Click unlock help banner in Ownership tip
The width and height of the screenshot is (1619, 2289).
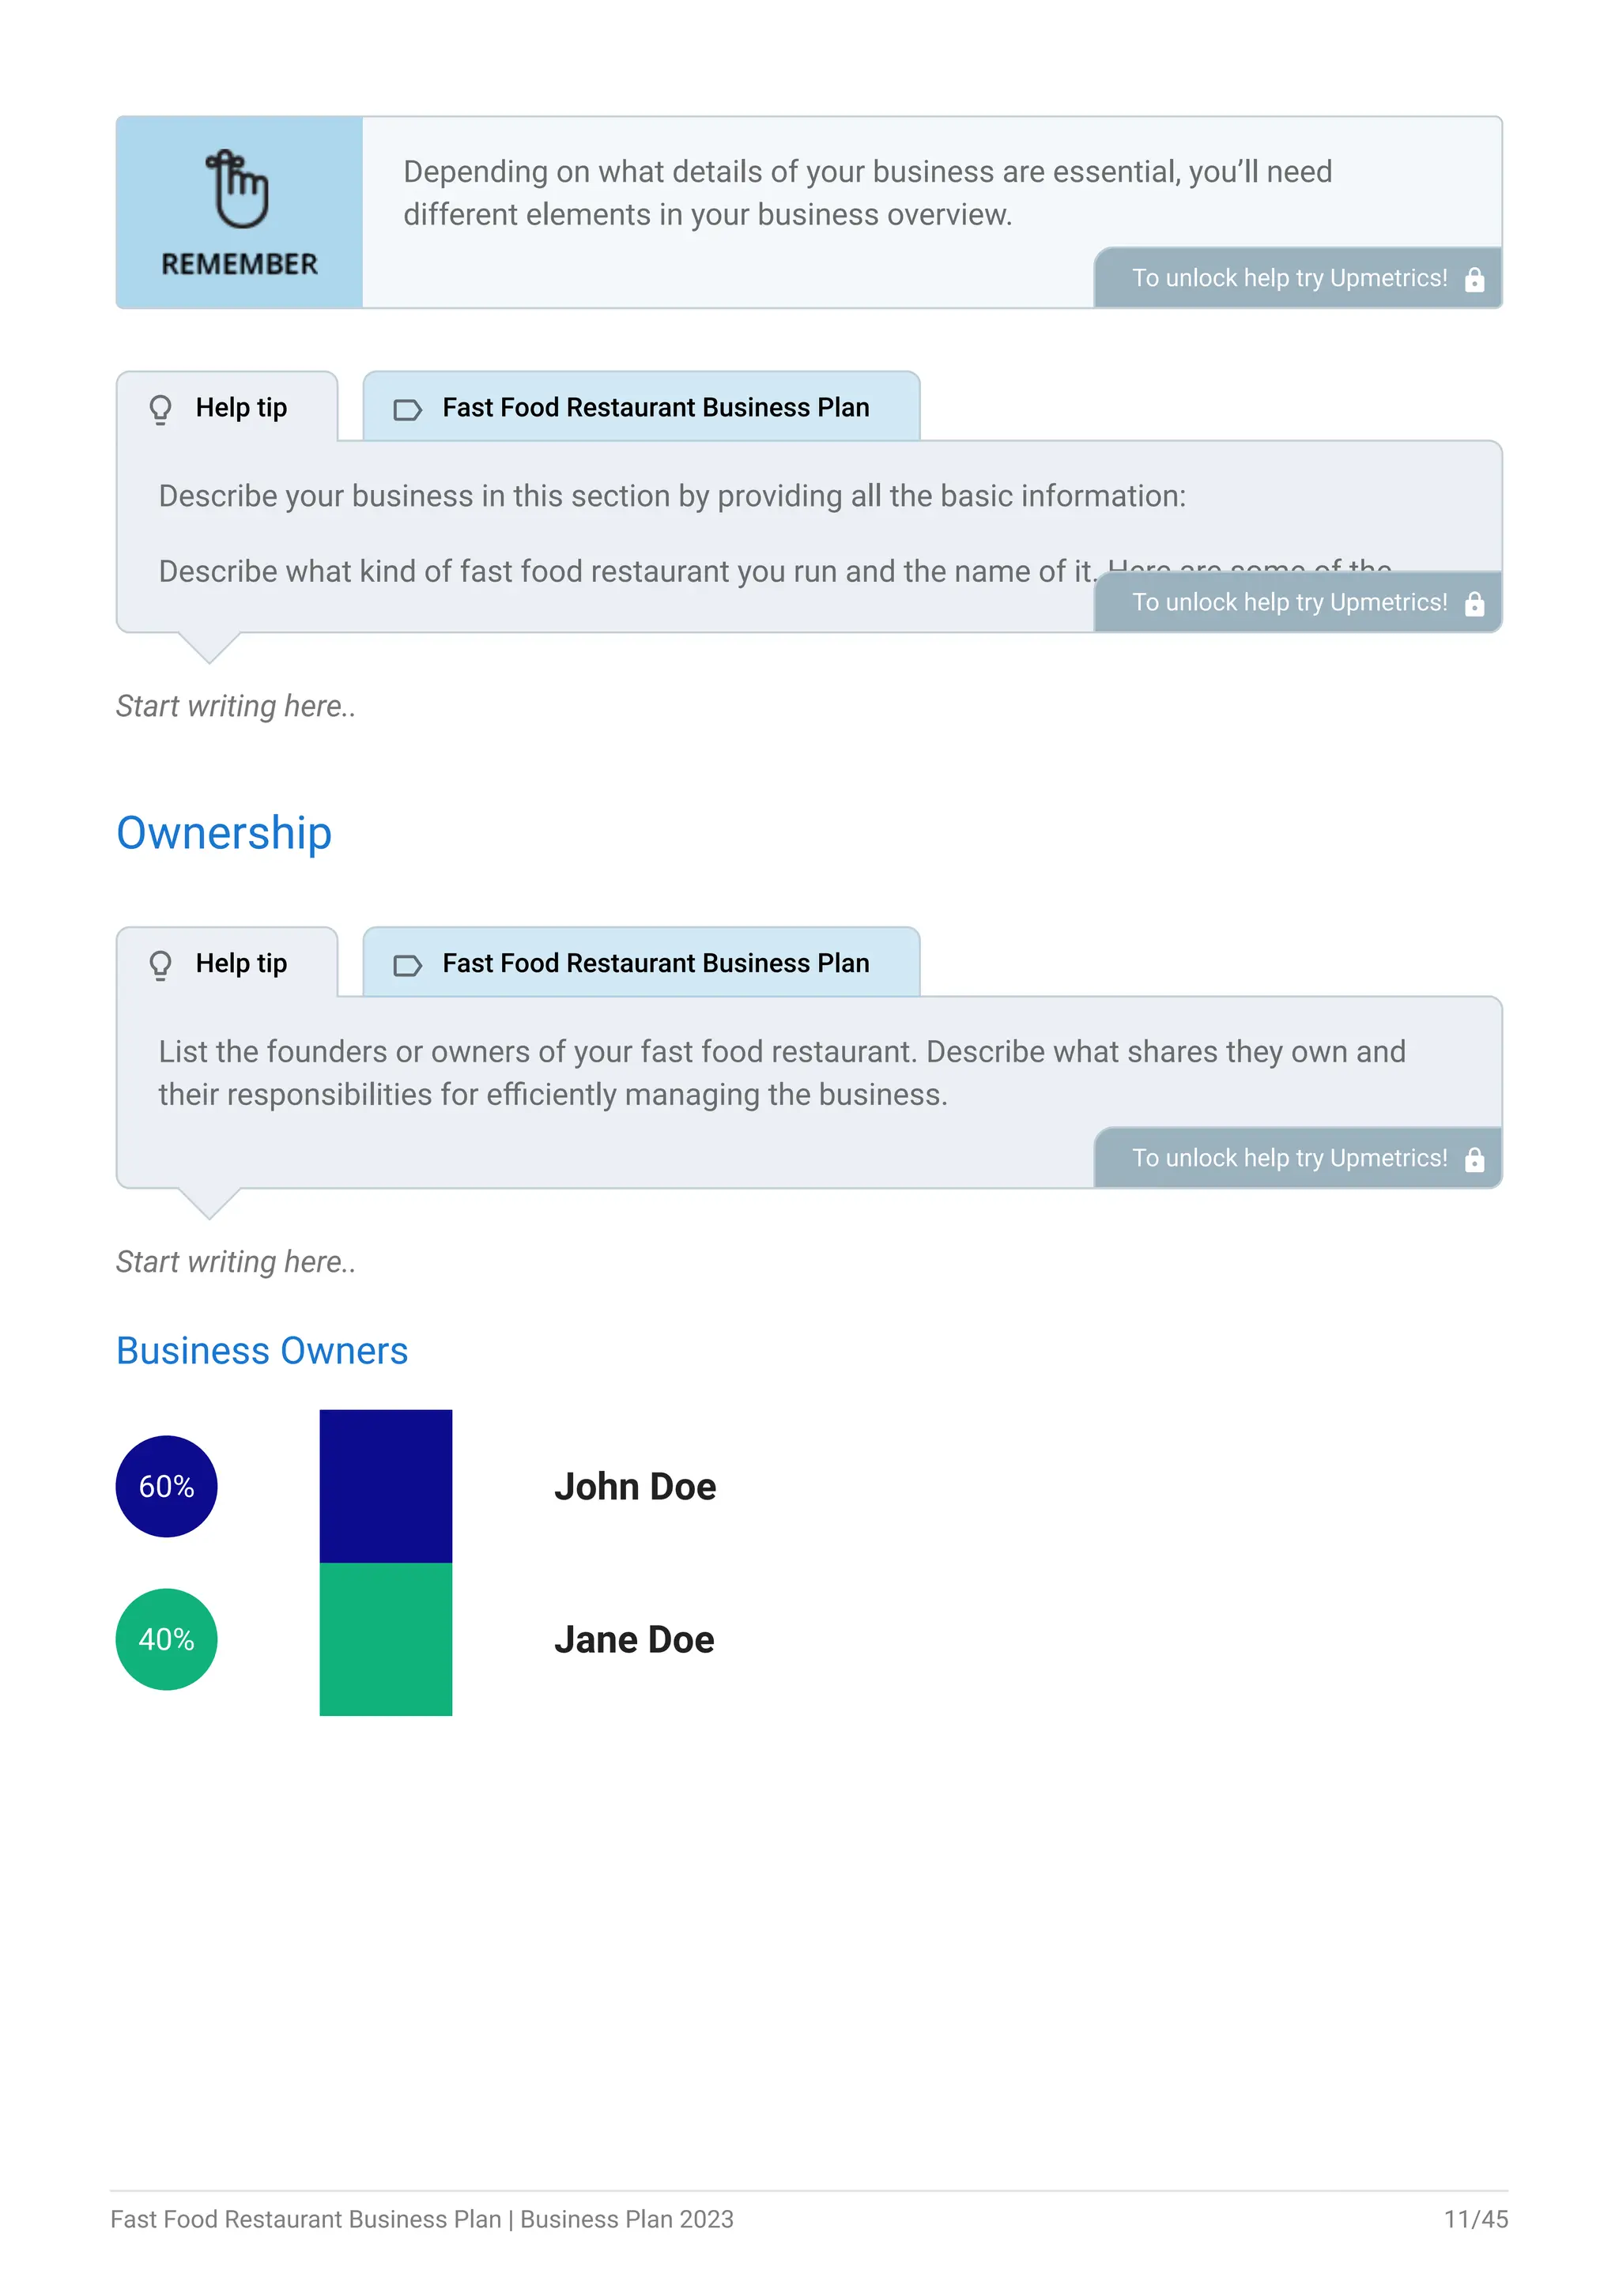pyautogui.click(x=1298, y=1157)
